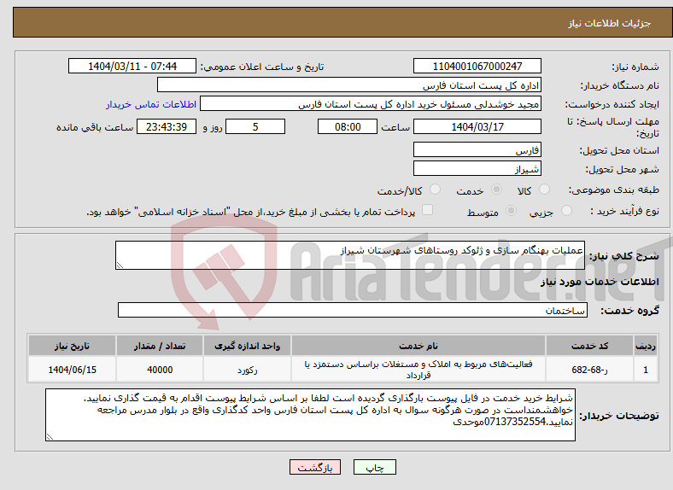673x490 pixels.
Task: Click the اطلاعات خدمات مورد نیاز section heading
Action: (600, 282)
